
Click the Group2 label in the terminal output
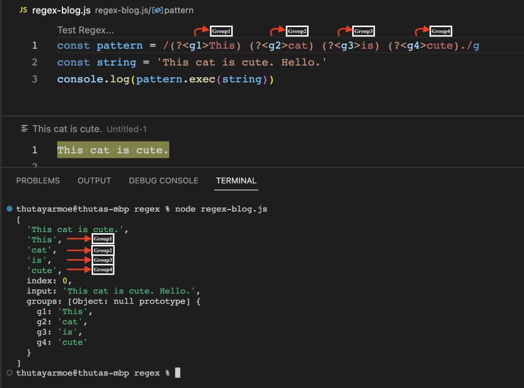102,249
